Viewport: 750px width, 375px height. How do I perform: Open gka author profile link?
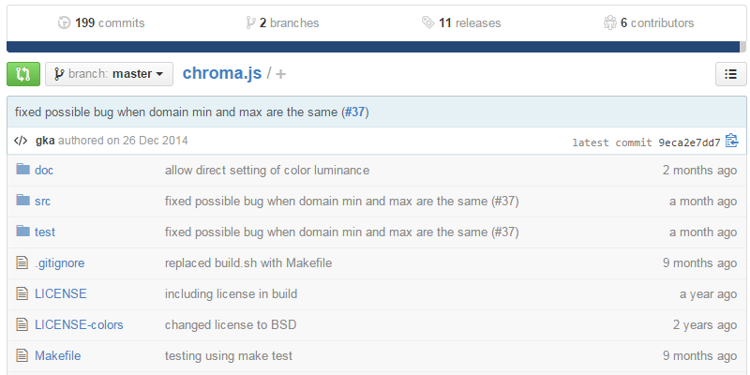pyautogui.click(x=44, y=142)
